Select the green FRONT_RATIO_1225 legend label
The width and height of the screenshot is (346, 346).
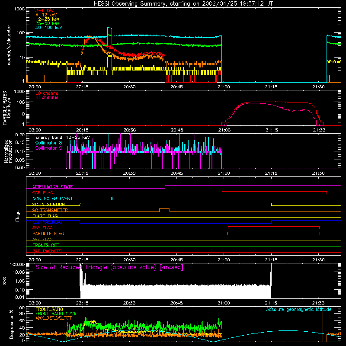pyautogui.click(x=56, y=314)
